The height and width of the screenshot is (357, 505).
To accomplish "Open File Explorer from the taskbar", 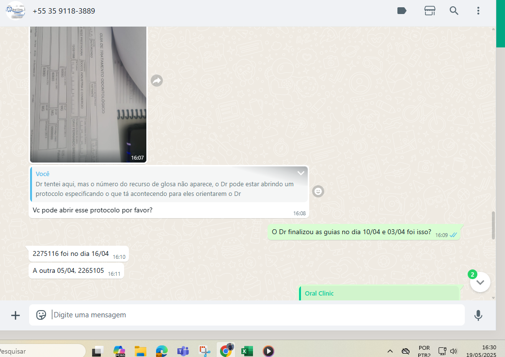I will pyautogui.click(x=141, y=351).
